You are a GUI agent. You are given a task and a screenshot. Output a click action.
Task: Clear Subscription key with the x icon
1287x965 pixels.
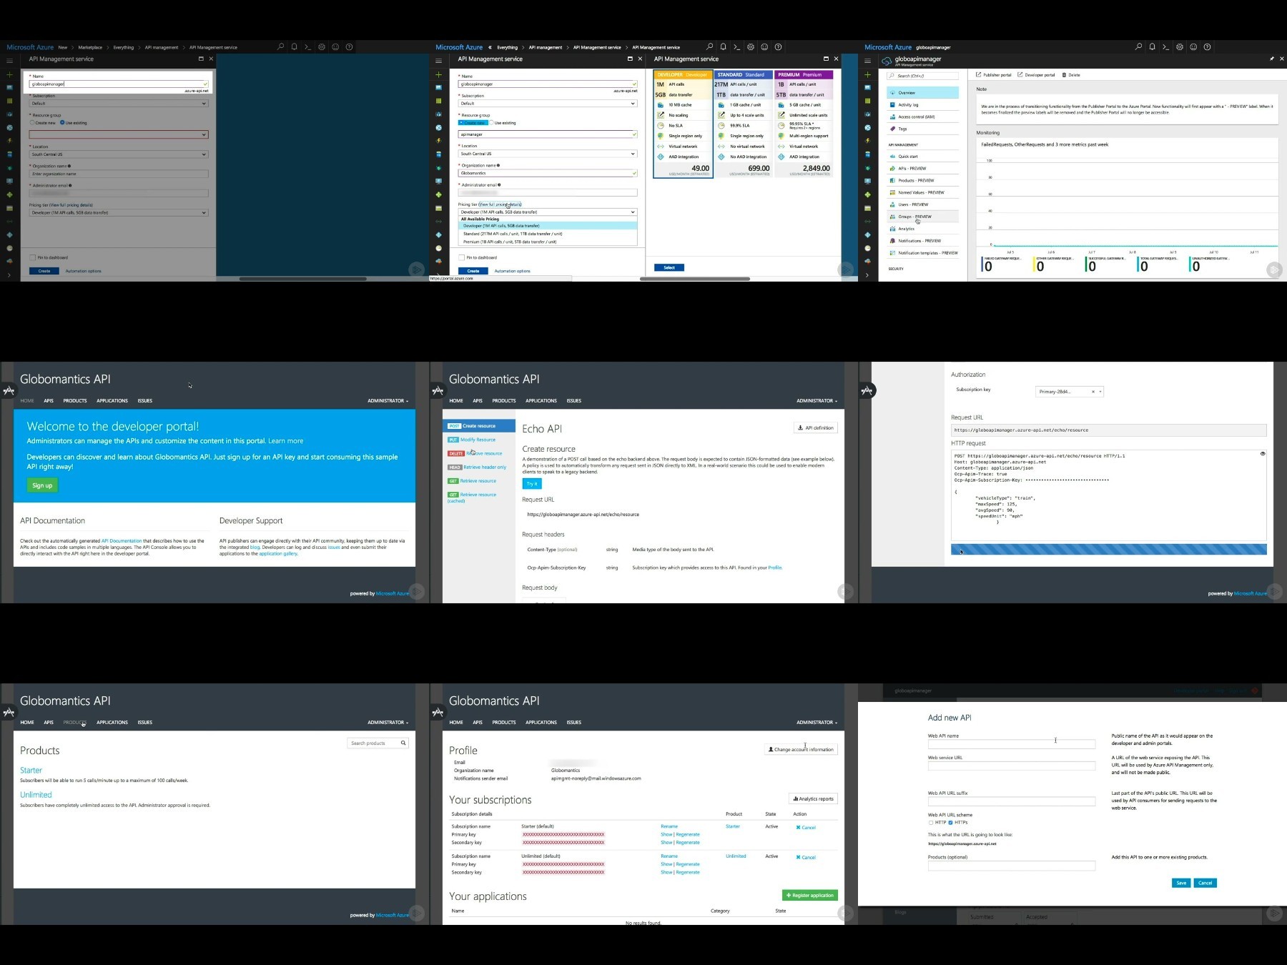point(1093,392)
